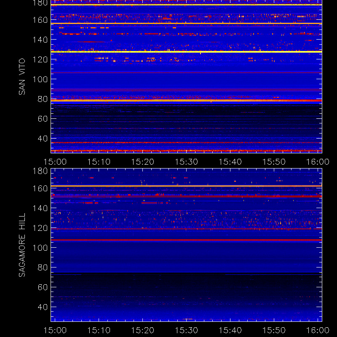The height and width of the screenshot is (337, 337).
Task: Pick the 15:10 time label of San Vito plot
Action: (99, 162)
